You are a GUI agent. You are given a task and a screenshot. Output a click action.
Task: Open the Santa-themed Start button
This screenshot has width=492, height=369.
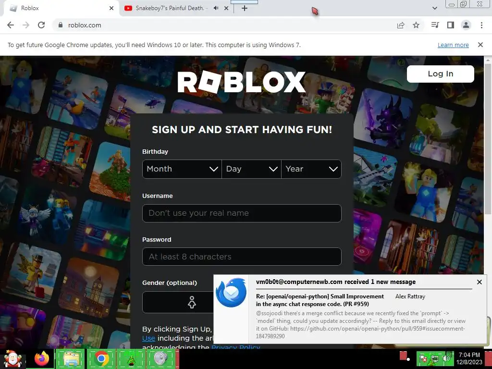12,359
